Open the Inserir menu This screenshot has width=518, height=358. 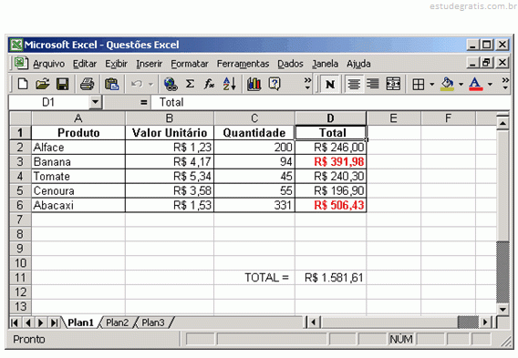[x=150, y=64]
